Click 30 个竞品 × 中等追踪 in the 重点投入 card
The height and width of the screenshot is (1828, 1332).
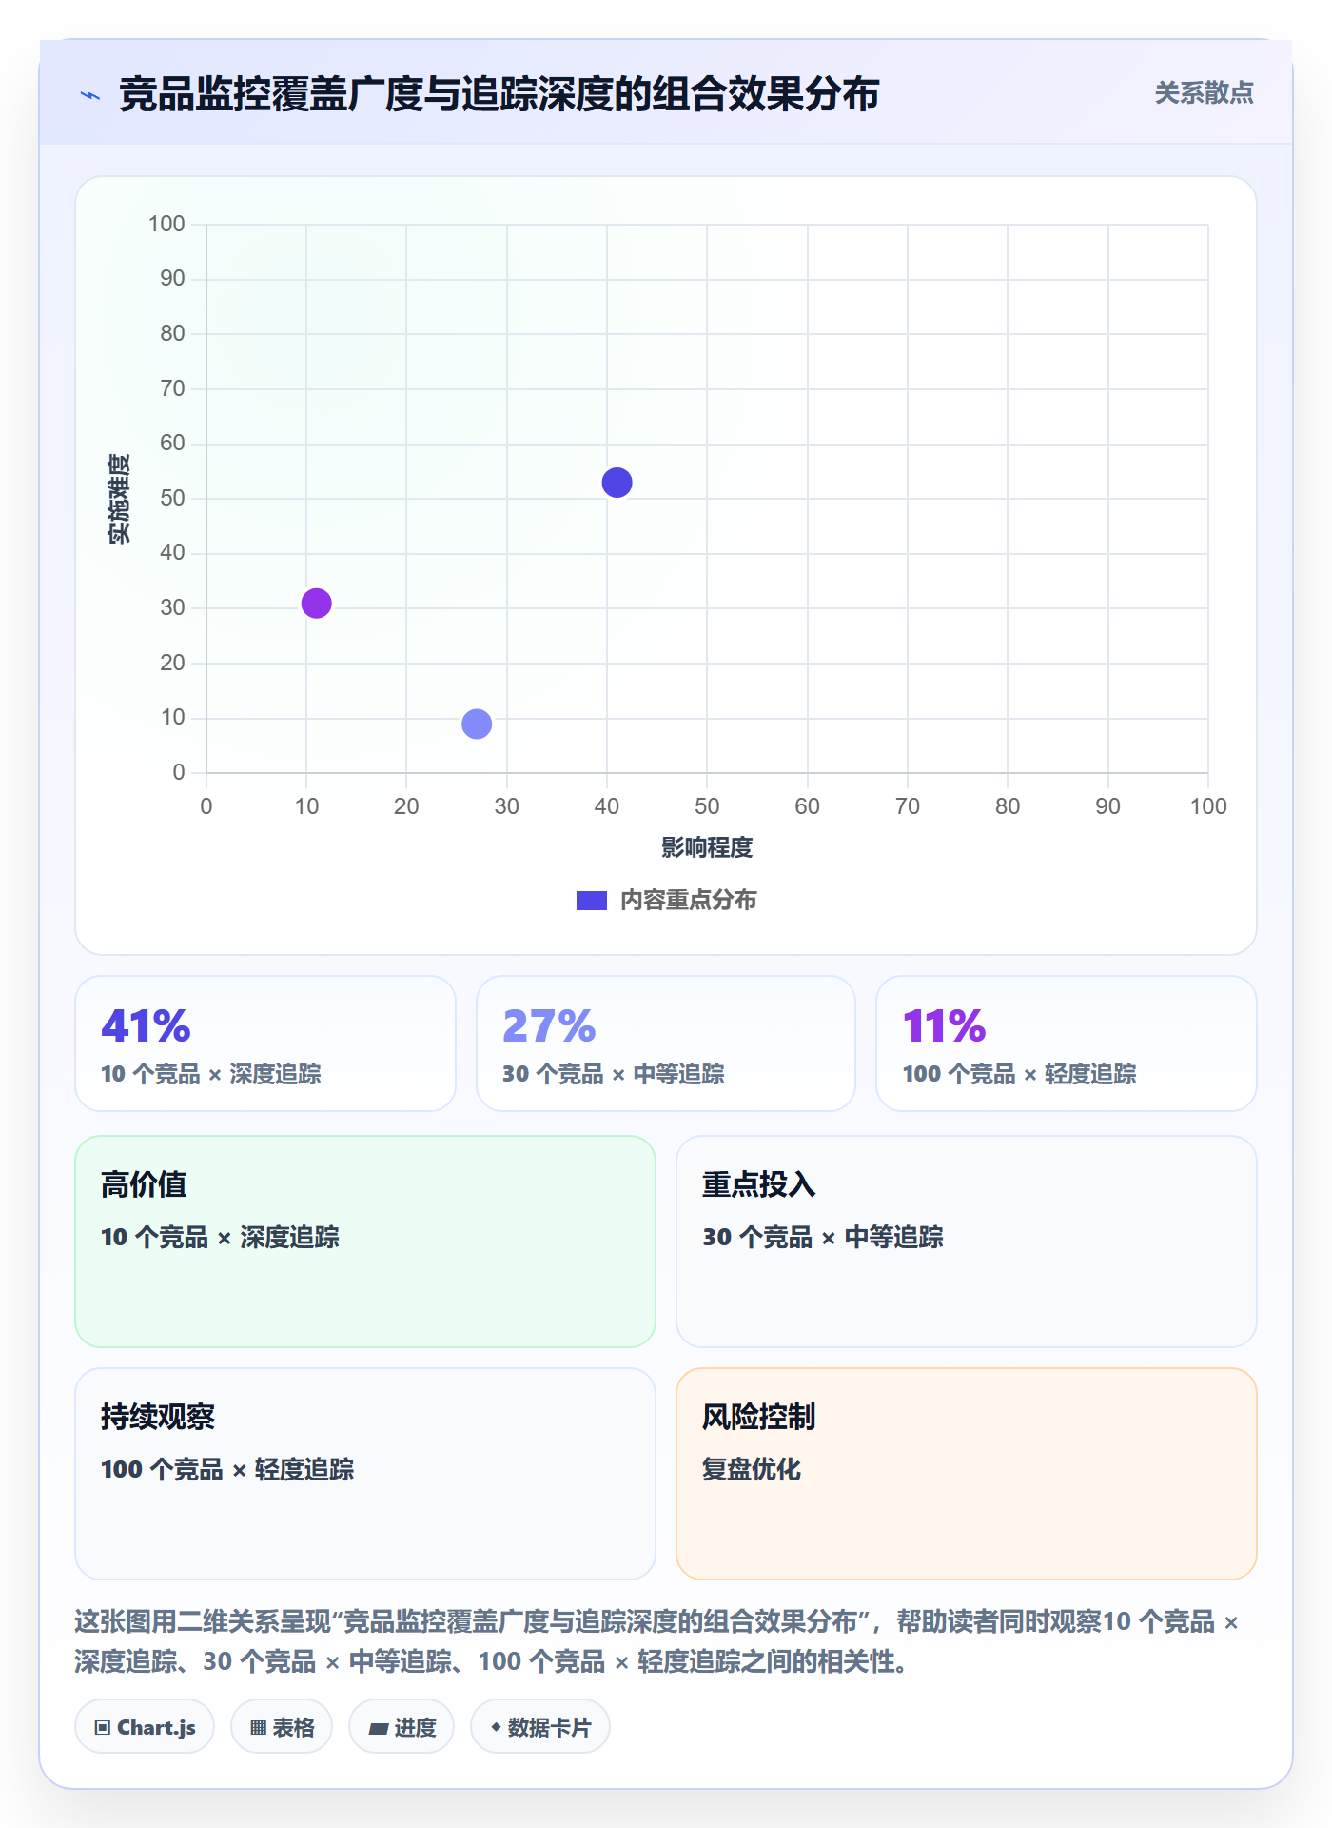(x=823, y=1237)
